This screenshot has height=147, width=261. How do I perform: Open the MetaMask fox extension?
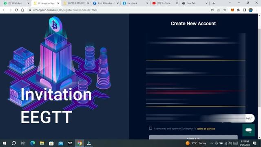click(x=232, y=10)
